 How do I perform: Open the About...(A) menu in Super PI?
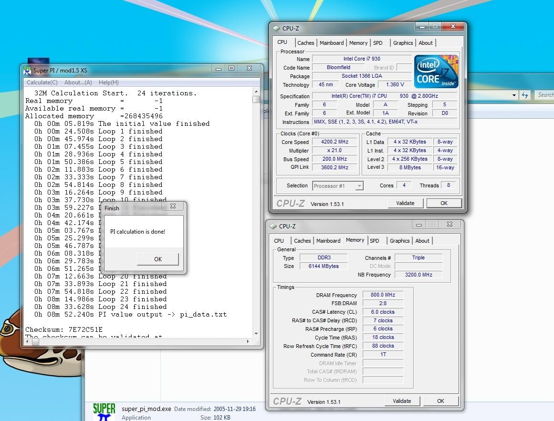(78, 82)
